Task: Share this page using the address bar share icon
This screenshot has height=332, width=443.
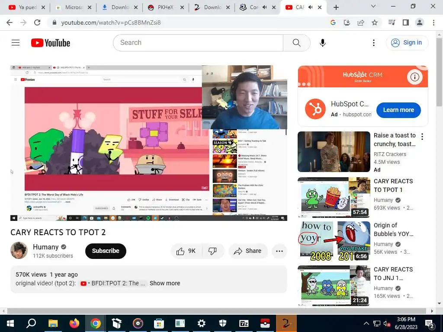Action: [x=361, y=22]
